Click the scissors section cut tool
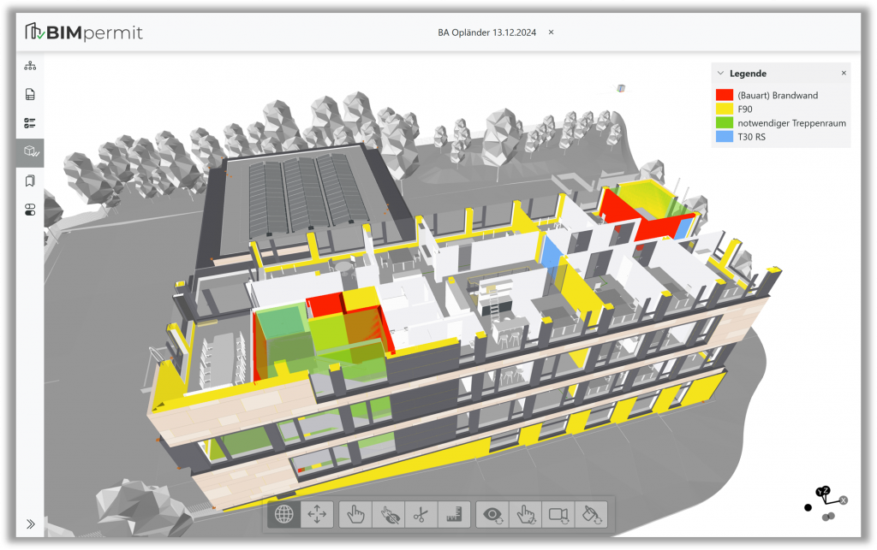This screenshot has height=550, width=877. coord(420,514)
